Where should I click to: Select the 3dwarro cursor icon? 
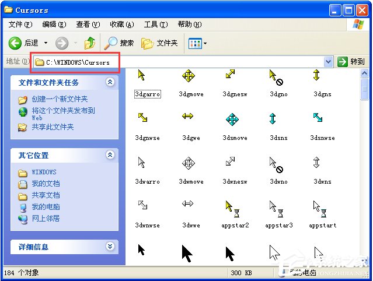tap(141, 163)
